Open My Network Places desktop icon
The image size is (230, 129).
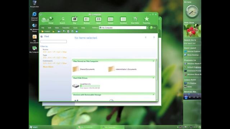click(34, 28)
